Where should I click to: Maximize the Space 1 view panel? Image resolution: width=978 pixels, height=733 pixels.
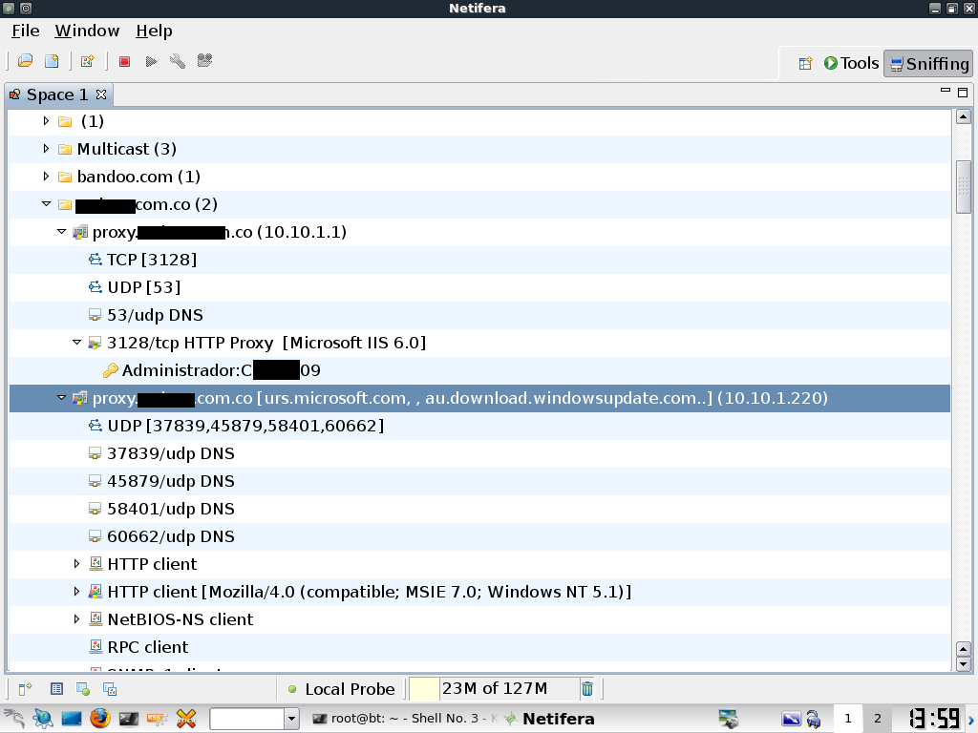coord(963,93)
